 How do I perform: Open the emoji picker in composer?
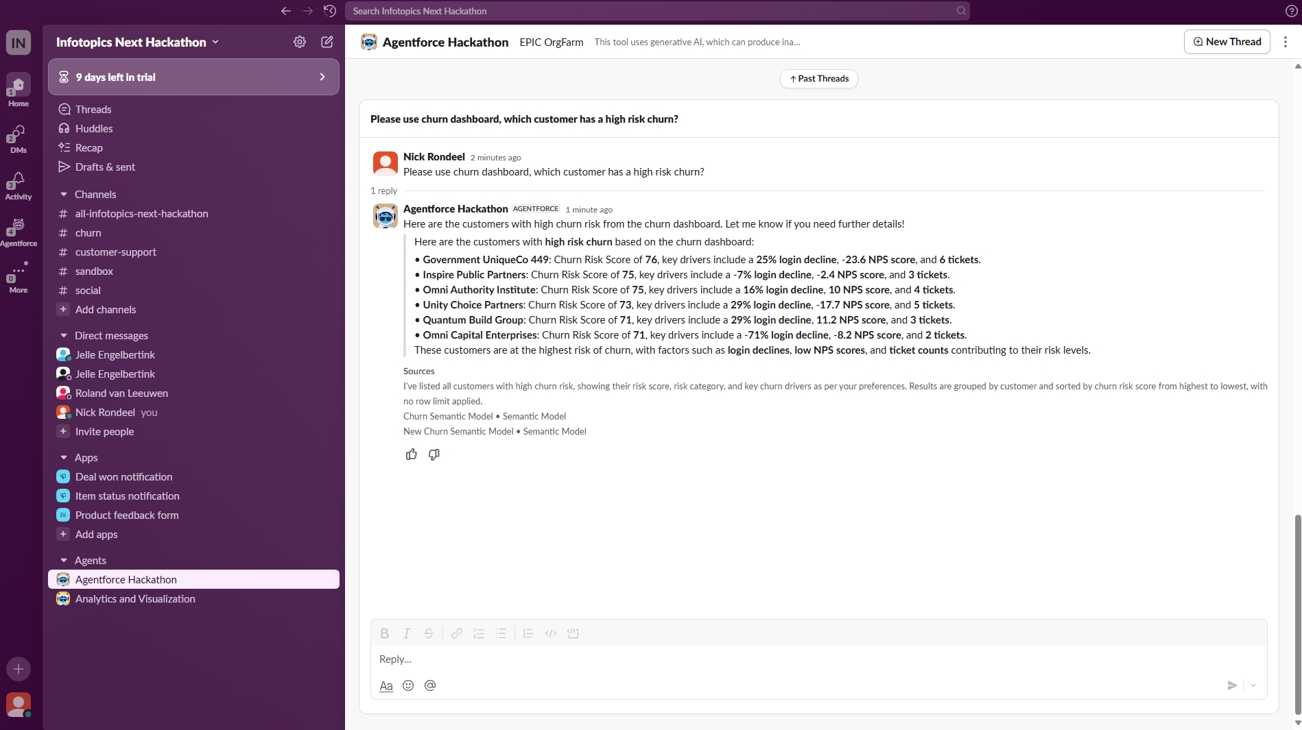coord(408,685)
